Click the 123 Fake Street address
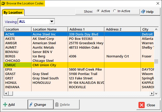Viewport: 162px width, 112px height. point(81,78)
